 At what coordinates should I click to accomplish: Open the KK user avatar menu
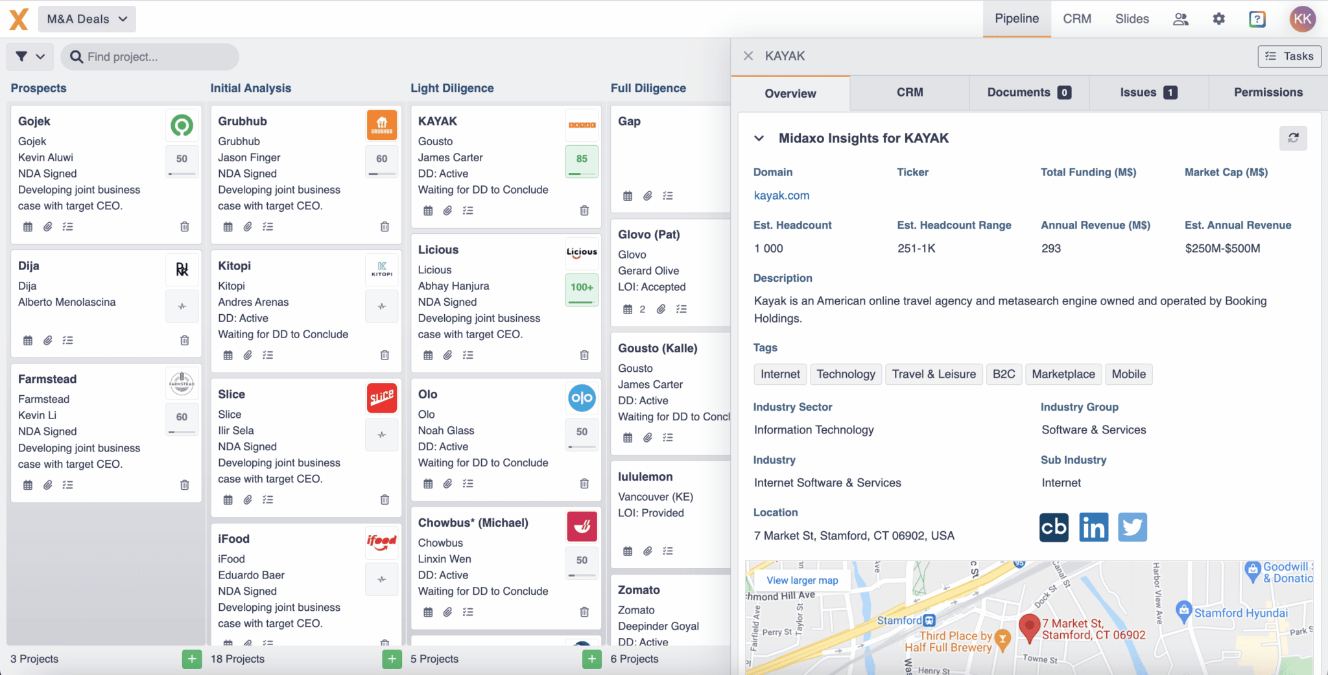tap(1303, 19)
